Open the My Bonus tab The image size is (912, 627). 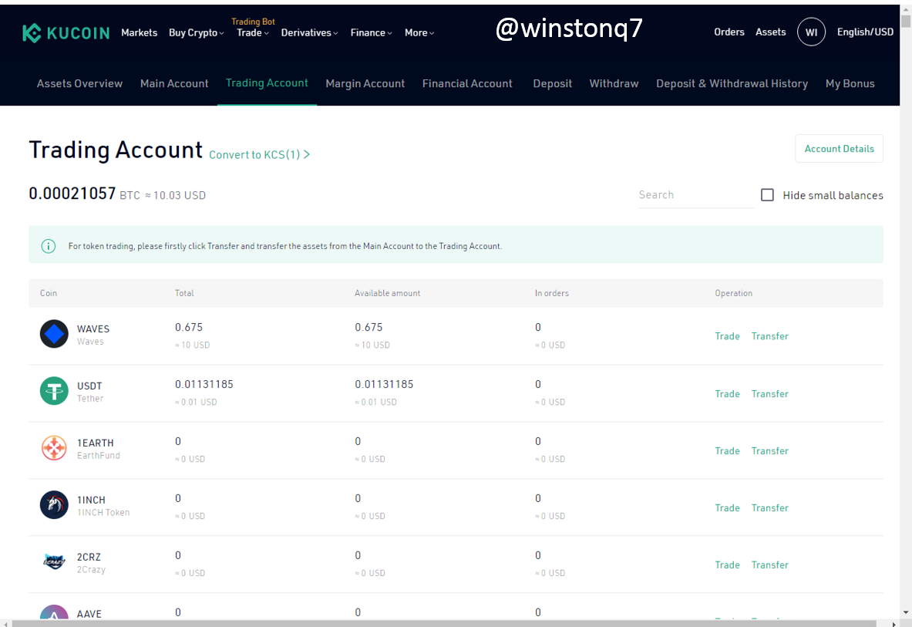[850, 84]
